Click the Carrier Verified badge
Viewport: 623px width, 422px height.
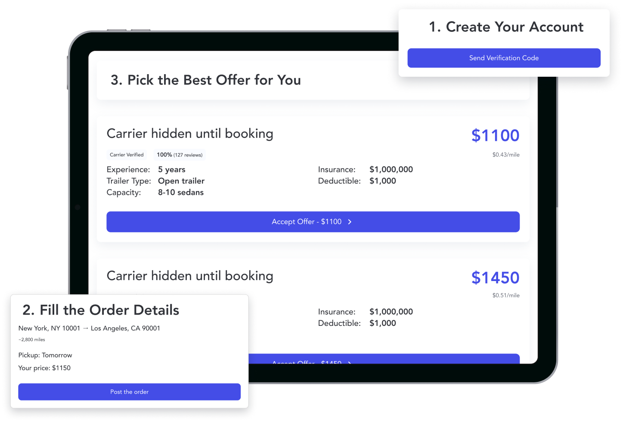point(127,155)
